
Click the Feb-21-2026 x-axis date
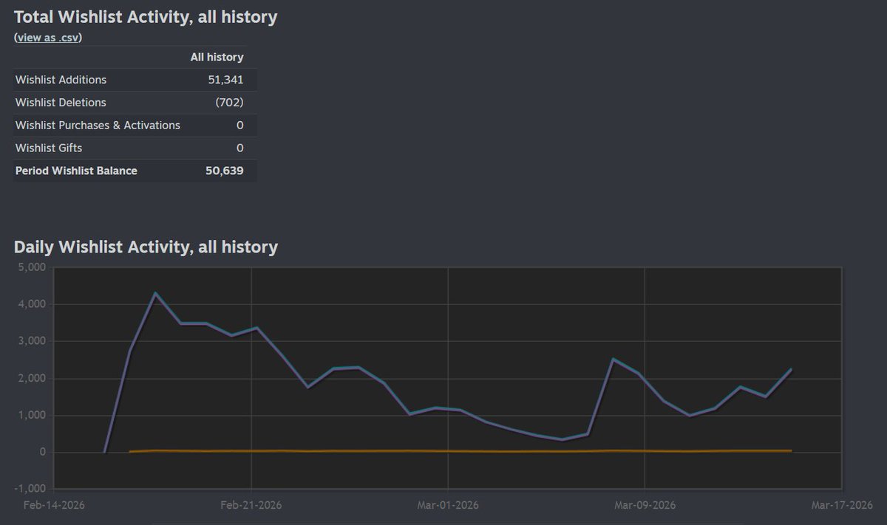[251, 505]
